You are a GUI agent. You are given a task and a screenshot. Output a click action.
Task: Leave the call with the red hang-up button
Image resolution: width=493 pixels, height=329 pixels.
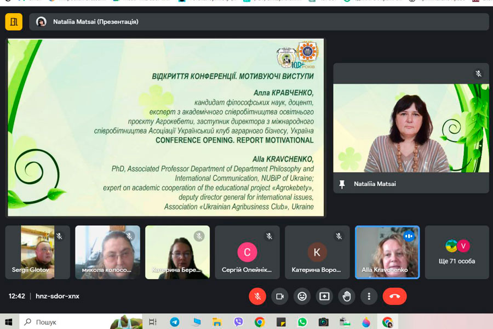pyautogui.click(x=394, y=296)
